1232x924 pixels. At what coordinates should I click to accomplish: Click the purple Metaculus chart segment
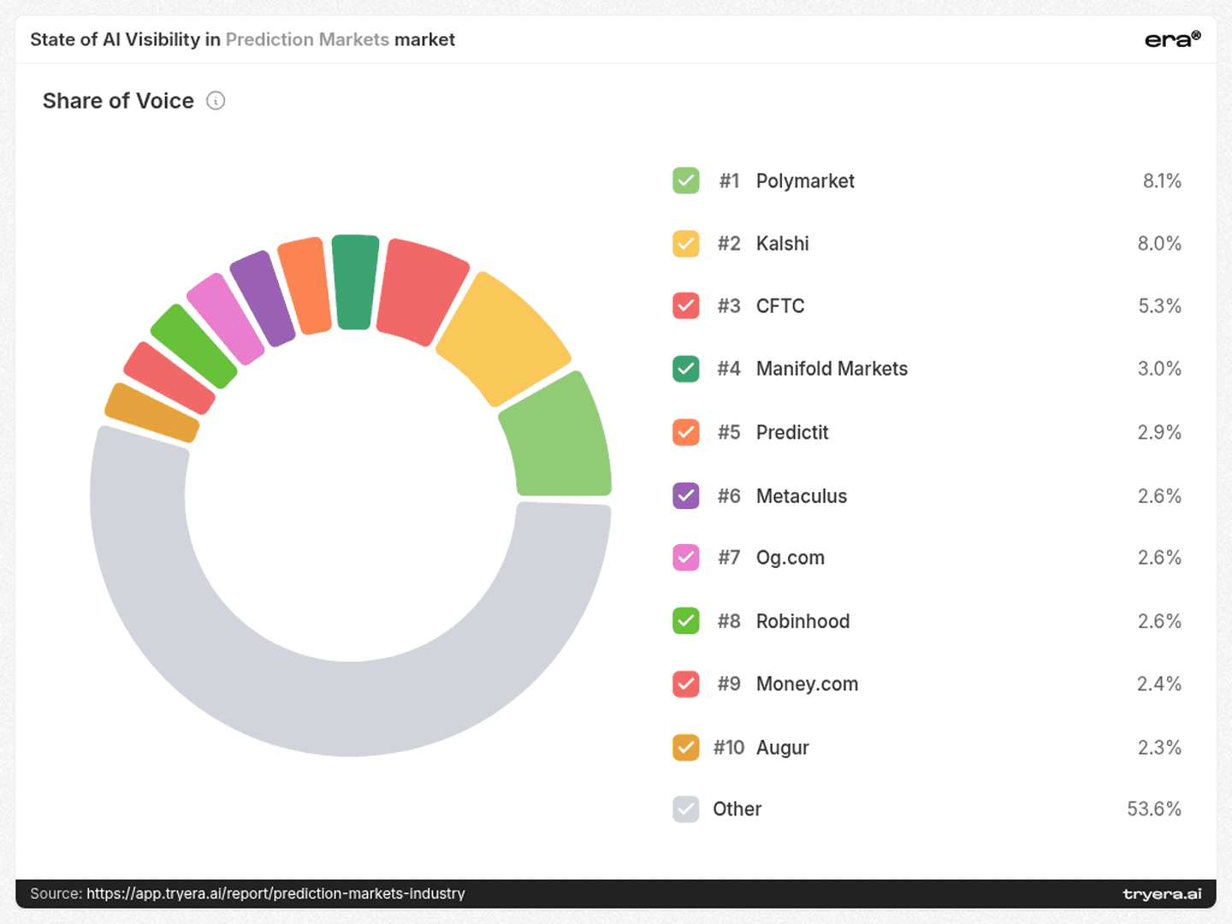point(264,298)
